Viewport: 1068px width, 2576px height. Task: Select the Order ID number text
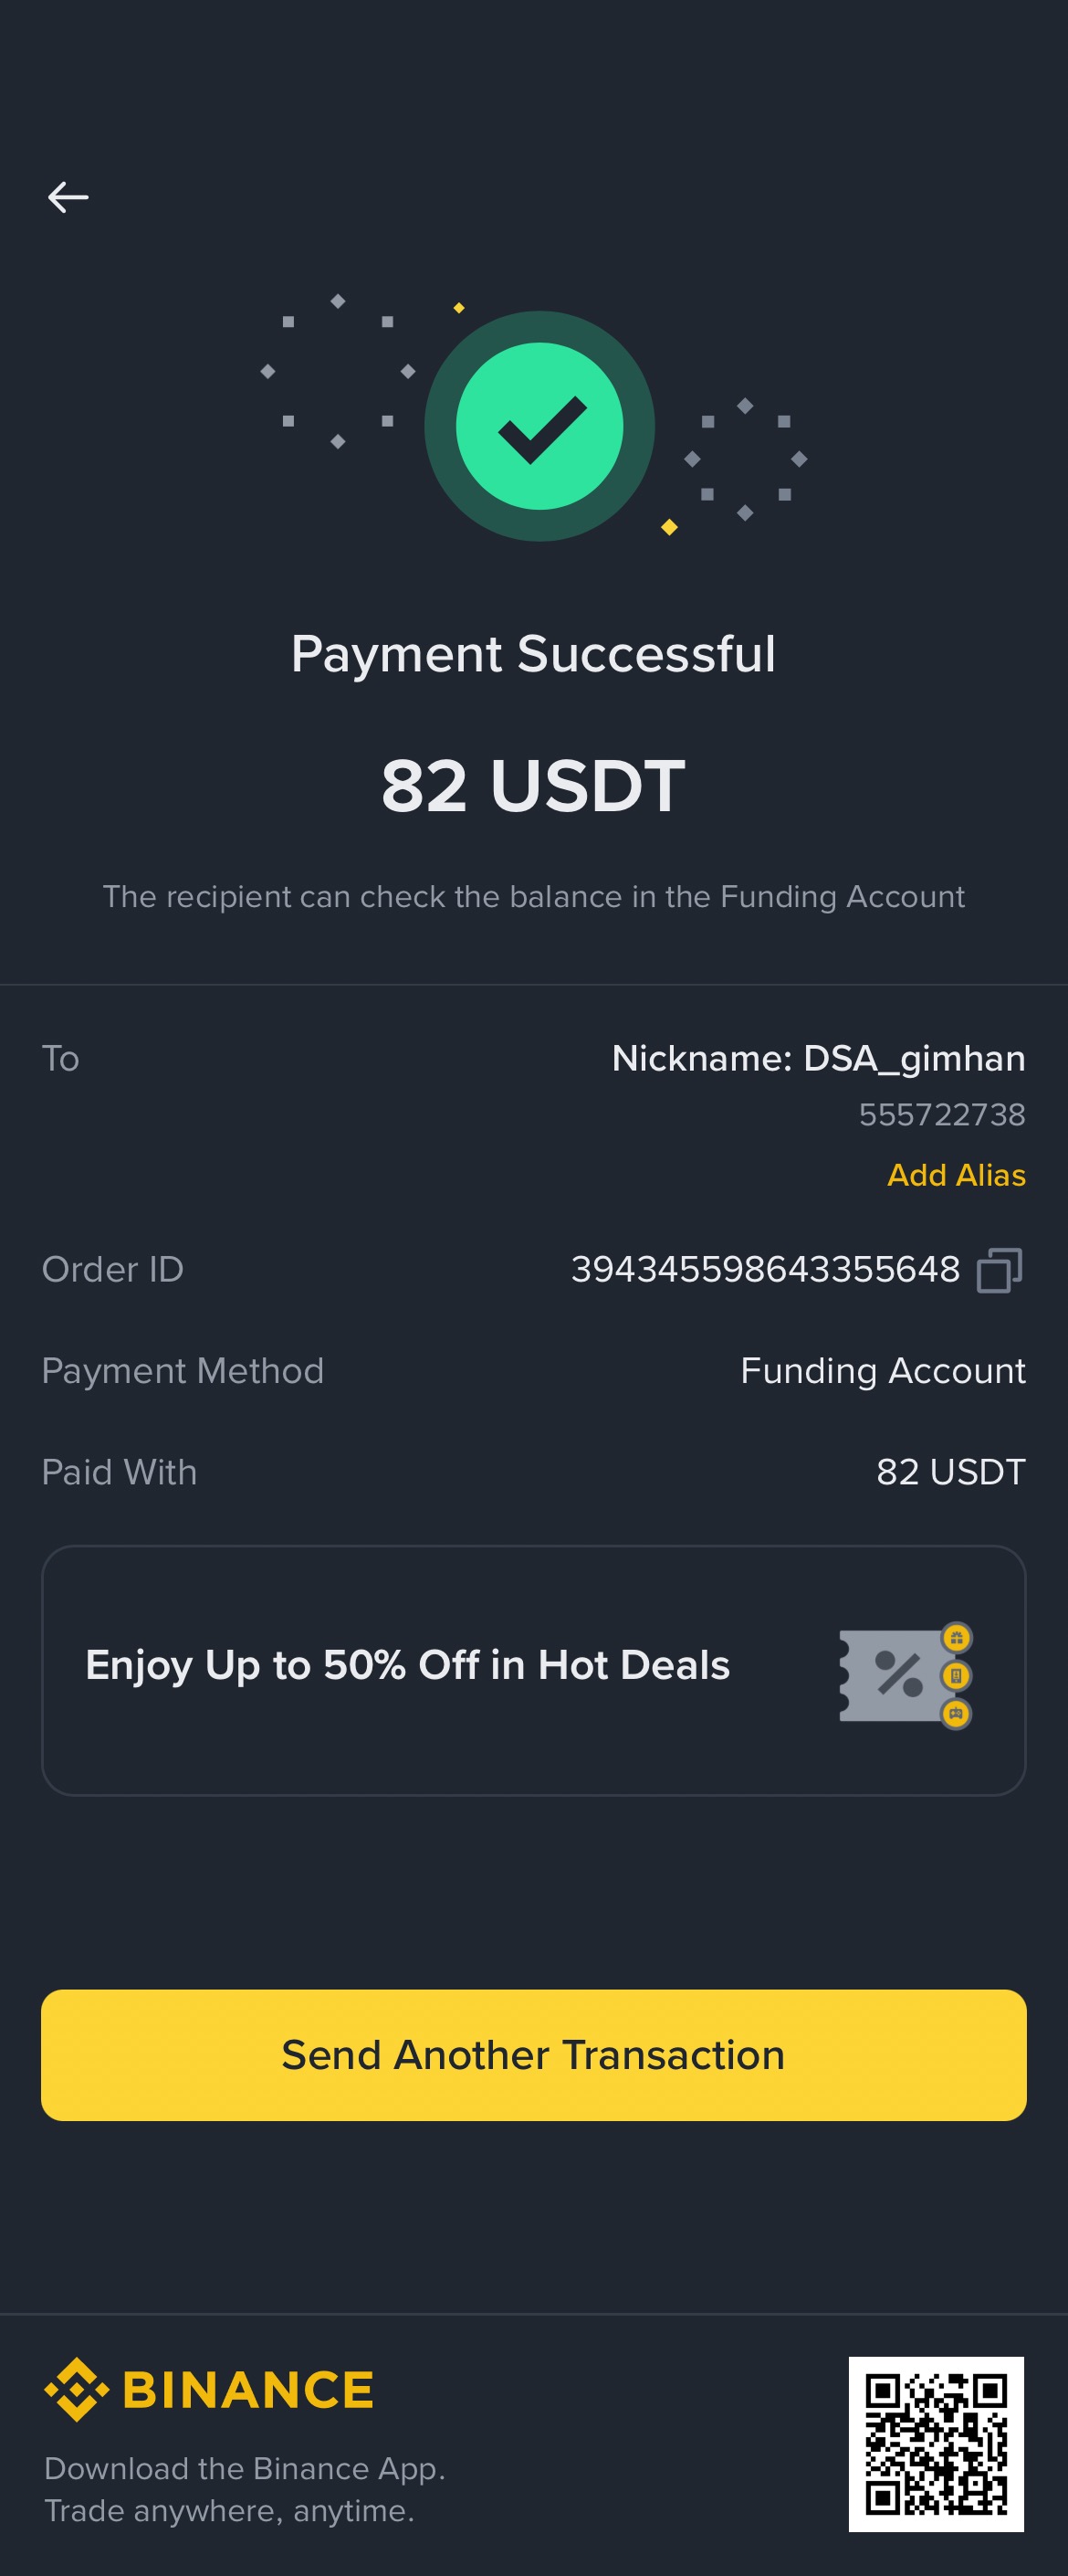(x=764, y=1270)
